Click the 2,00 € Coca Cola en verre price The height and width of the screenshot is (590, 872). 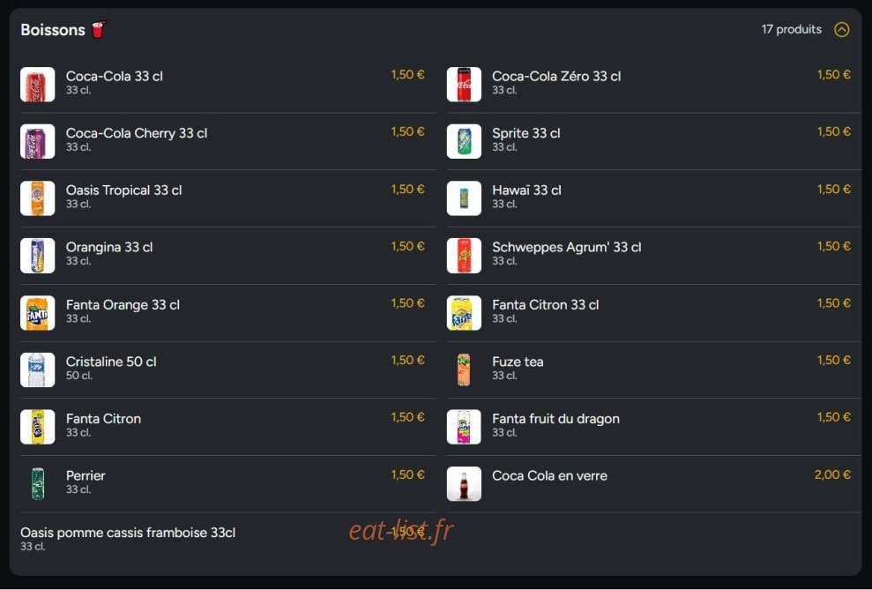(x=832, y=474)
